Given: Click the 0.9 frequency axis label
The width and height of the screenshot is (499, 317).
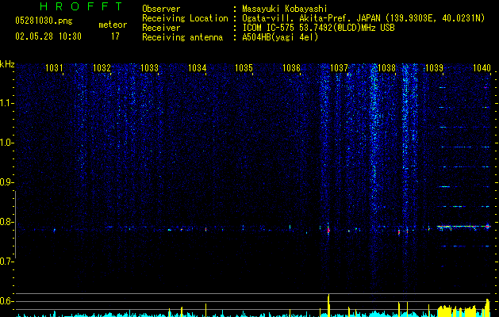Looking at the screenshot, I should coord(6,182).
